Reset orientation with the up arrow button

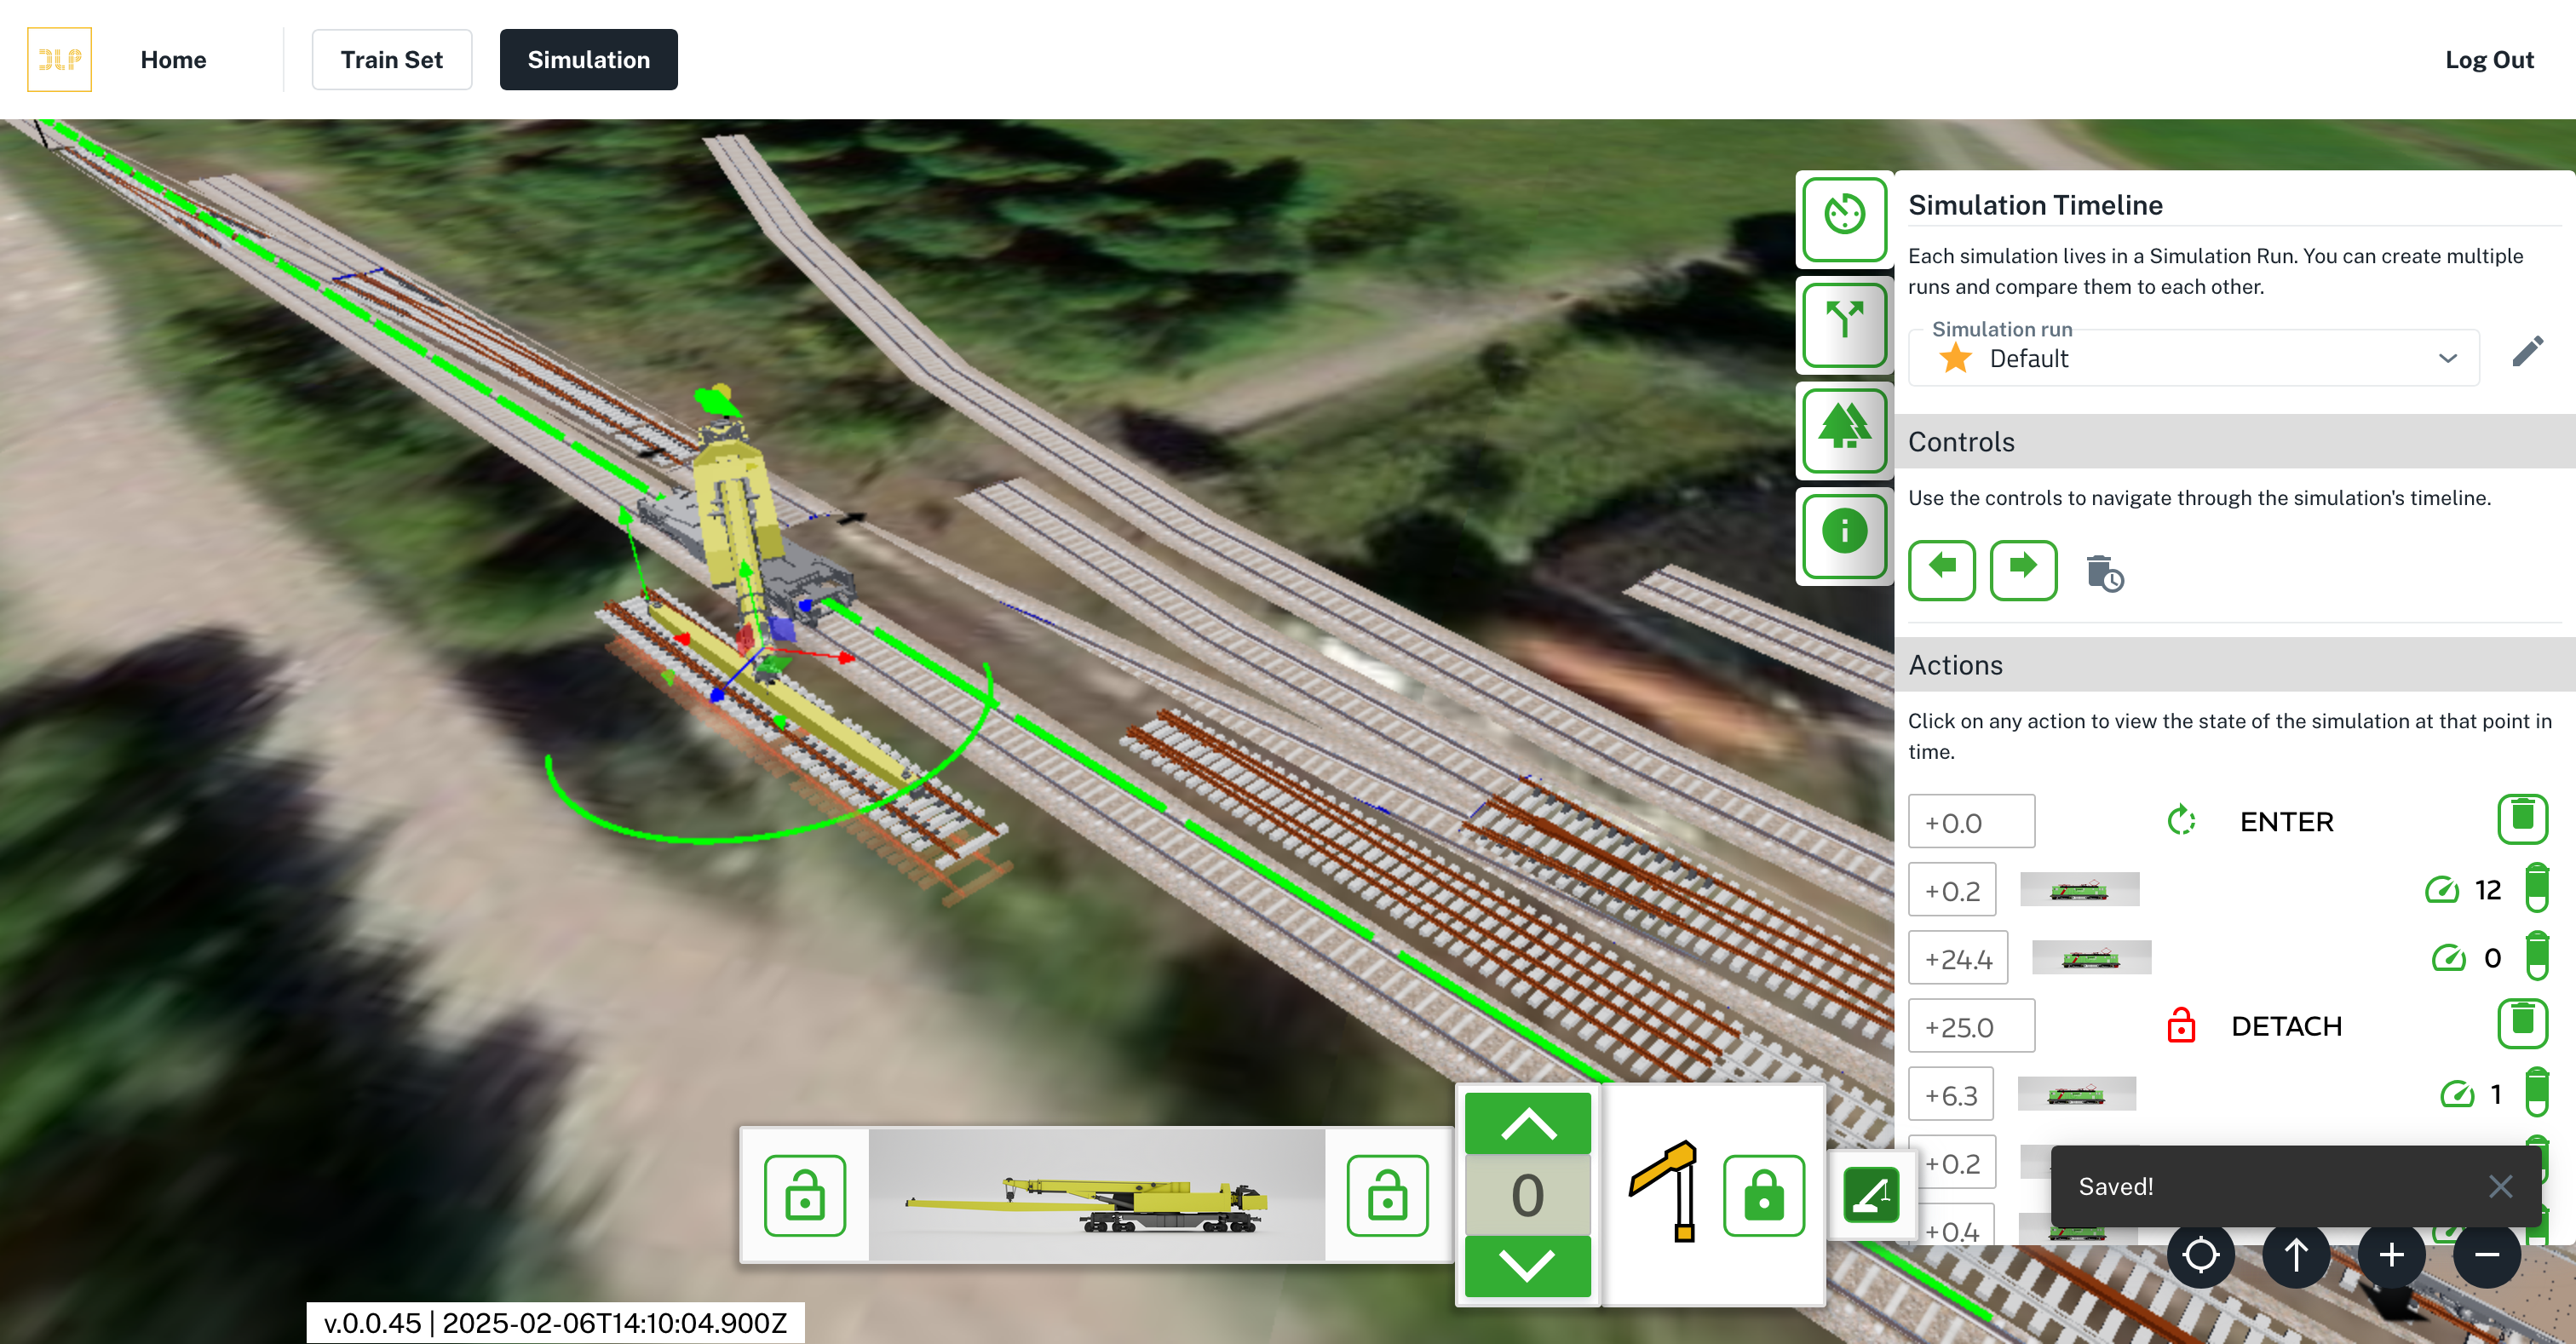click(2295, 1254)
